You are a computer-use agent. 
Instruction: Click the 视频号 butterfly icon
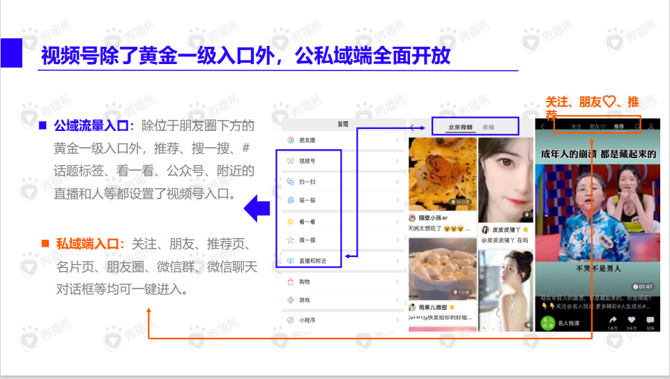(x=291, y=161)
